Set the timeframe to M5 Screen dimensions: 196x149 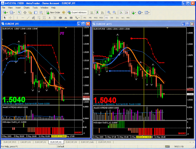[x=90, y=18]
